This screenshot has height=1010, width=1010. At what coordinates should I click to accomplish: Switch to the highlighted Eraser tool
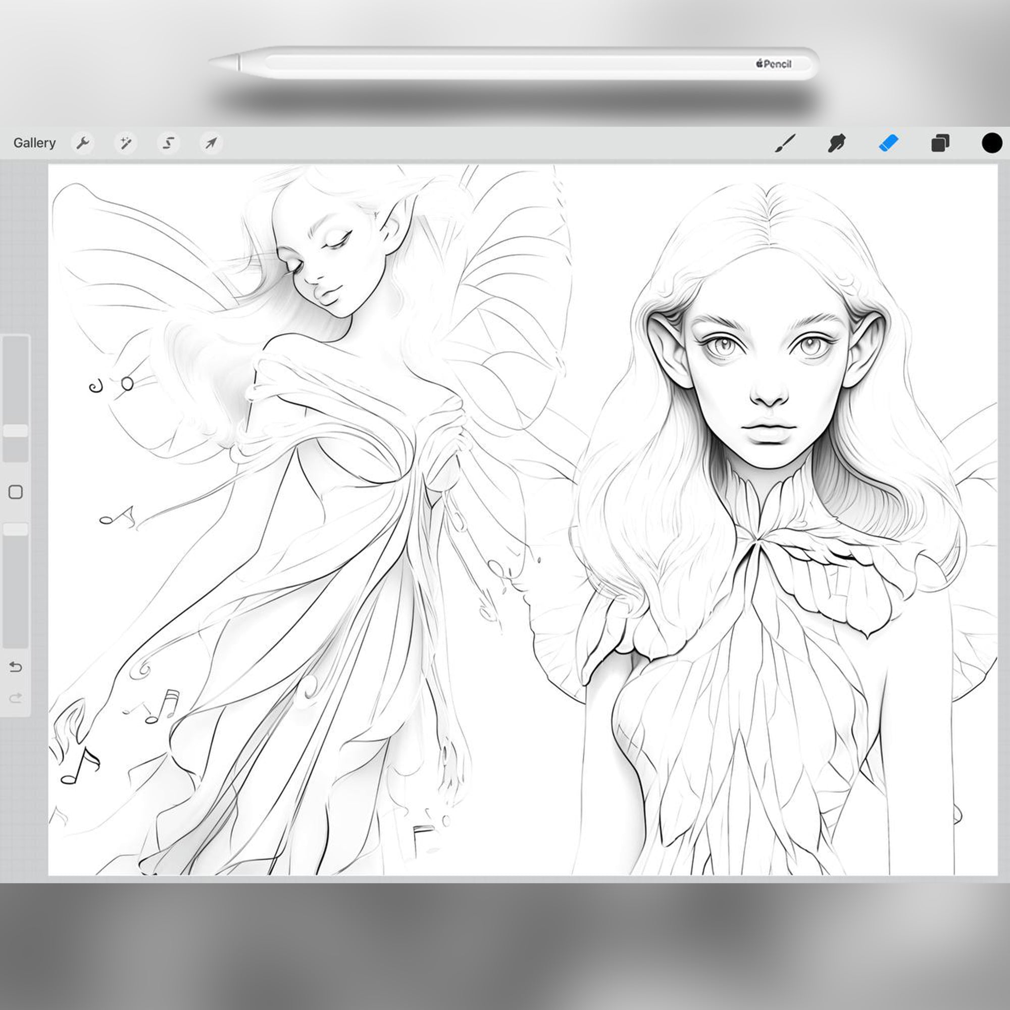tap(889, 142)
